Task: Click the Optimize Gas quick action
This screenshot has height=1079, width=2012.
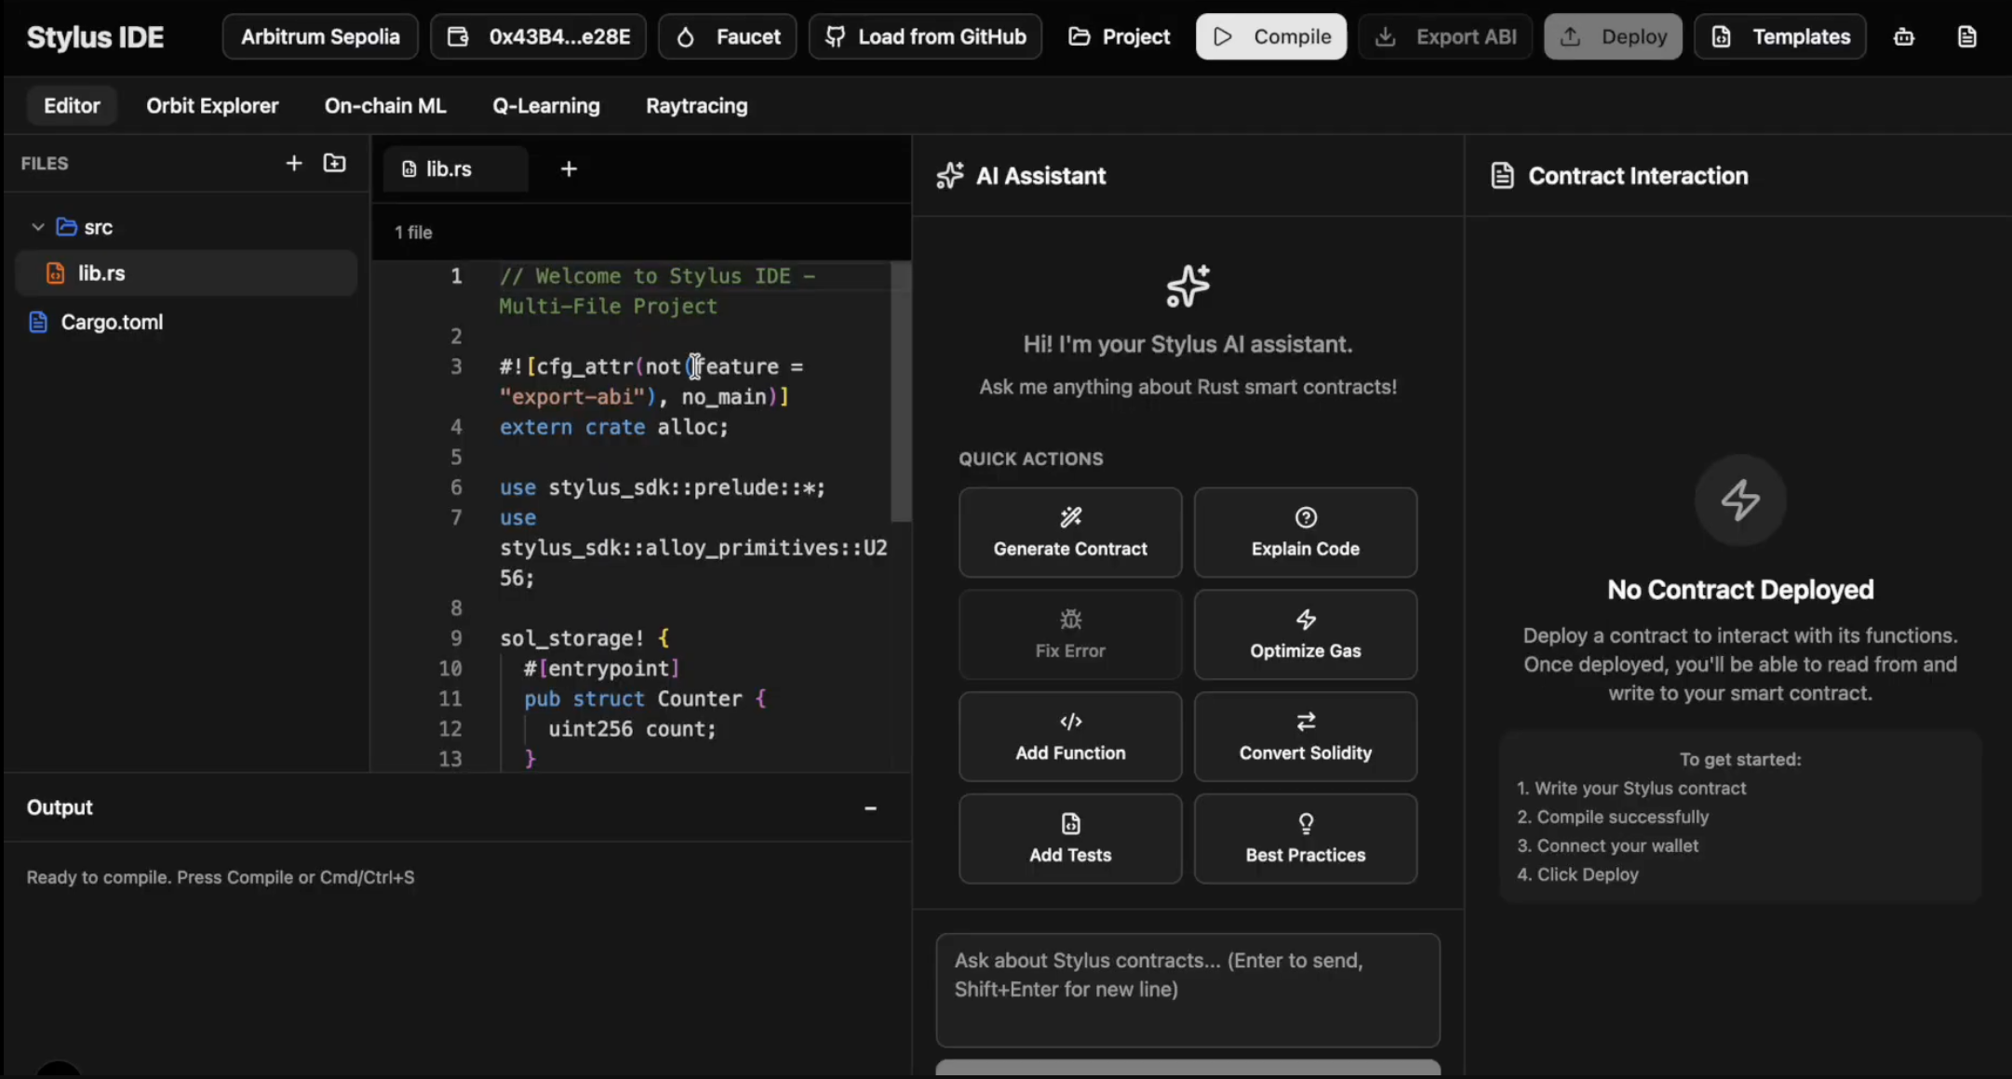Action: [x=1305, y=634]
